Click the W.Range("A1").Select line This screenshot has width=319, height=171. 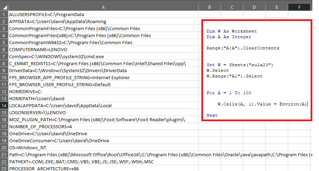pyautogui.click(x=235, y=76)
